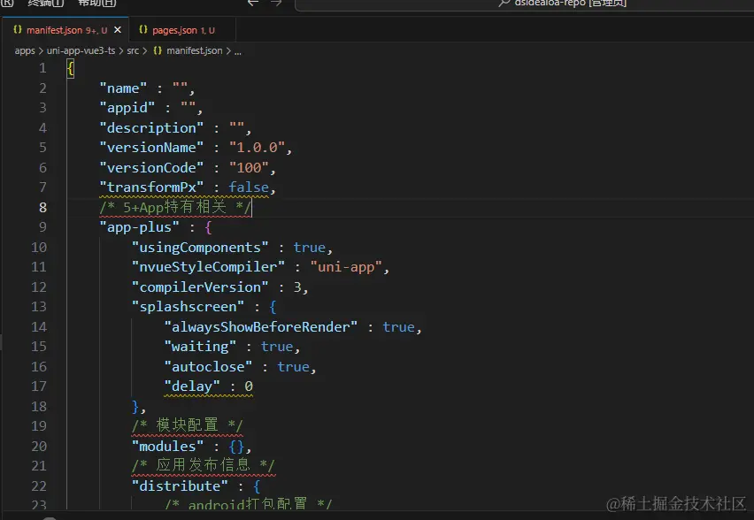Click the pages.json tab JSON braces icon

142,30
